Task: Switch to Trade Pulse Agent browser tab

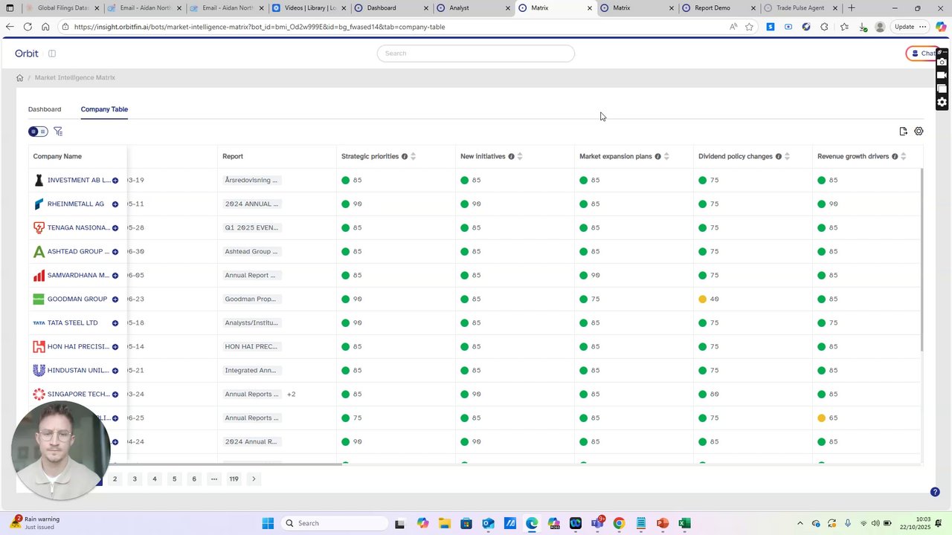Action: click(800, 8)
